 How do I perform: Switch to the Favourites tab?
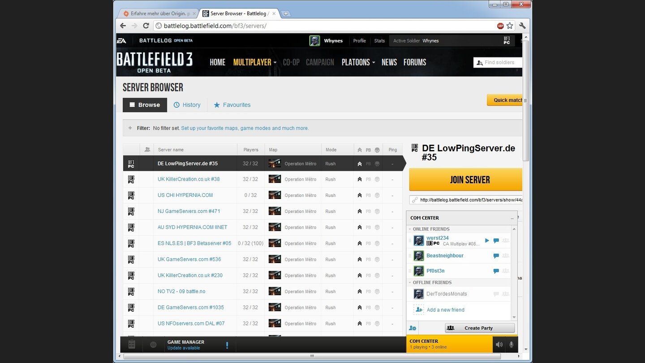pos(232,105)
